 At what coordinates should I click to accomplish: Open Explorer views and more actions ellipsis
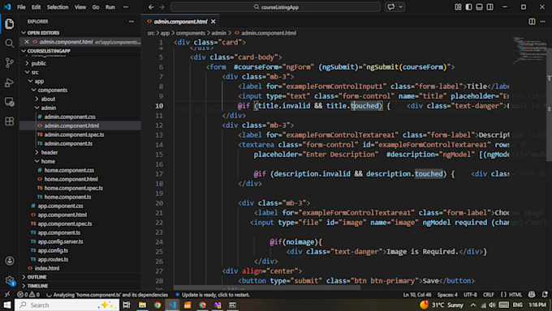click(132, 21)
